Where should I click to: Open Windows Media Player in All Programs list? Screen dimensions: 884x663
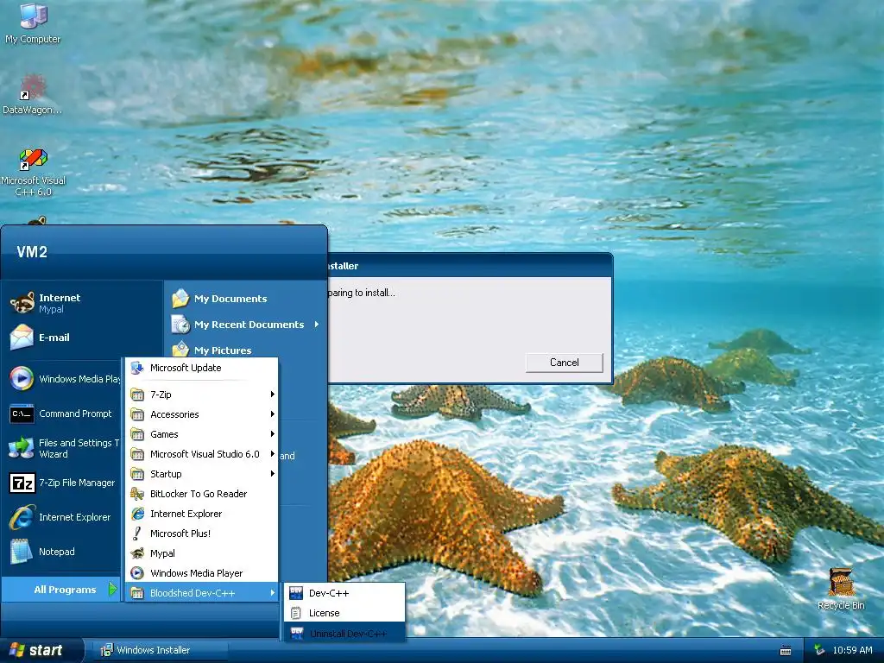202,573
